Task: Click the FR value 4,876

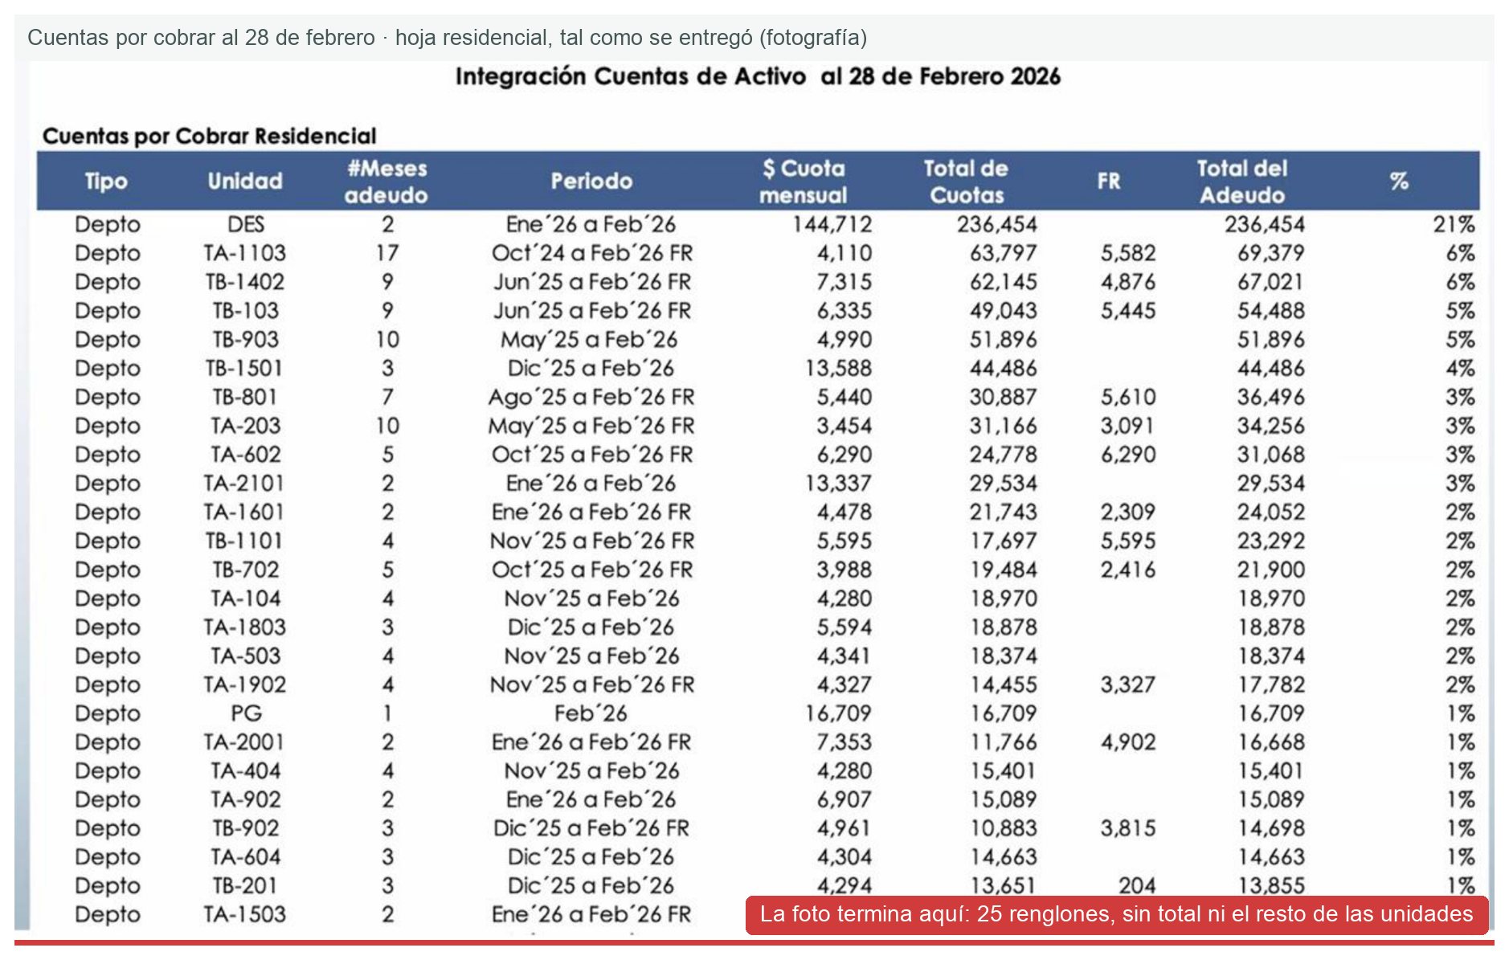Action: coord(1128,282)
